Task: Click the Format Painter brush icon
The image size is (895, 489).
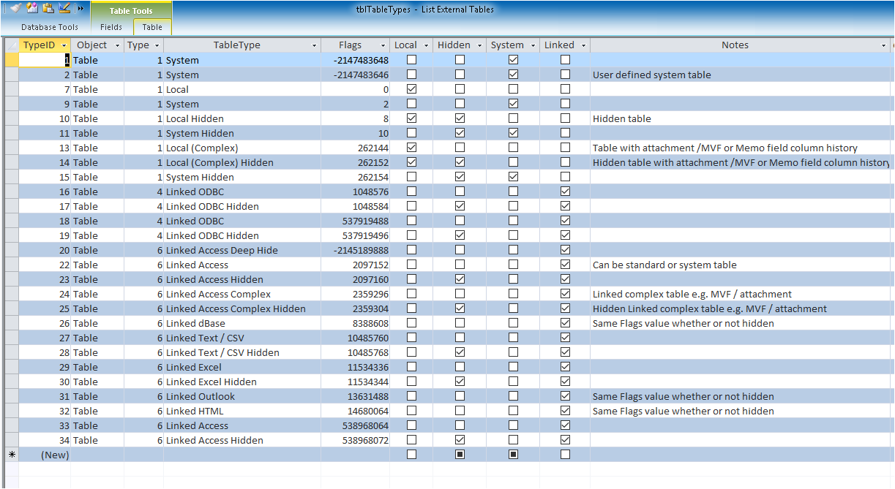Action: 15,8
